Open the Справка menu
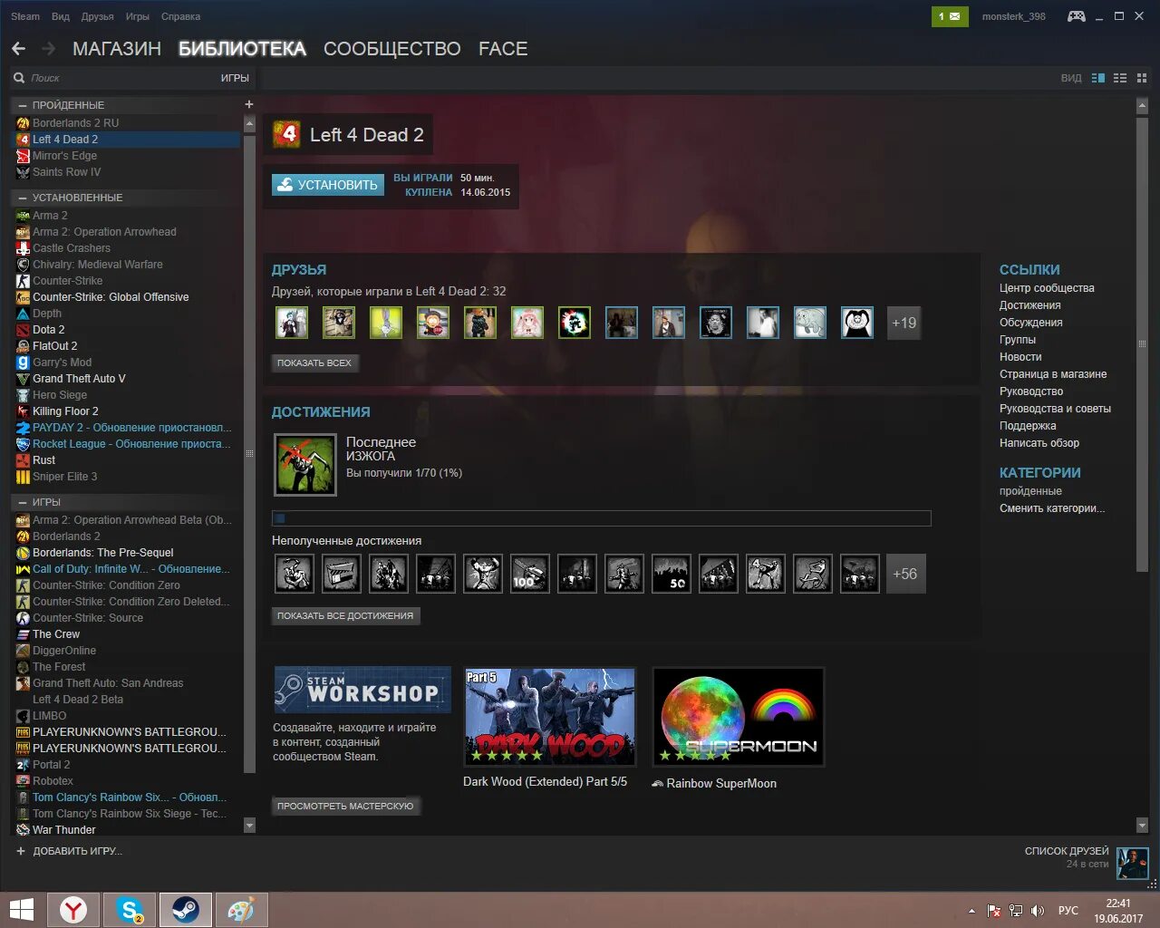The width and height of the screenshot is (1160, 928). pyautogui.click(x=181, y=16)
